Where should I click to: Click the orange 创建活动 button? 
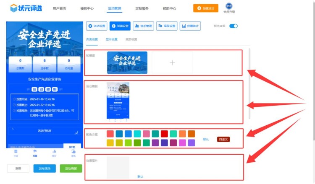(x=206, y=8)
